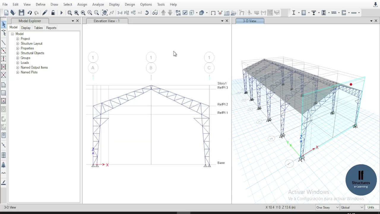Click the Draw Braces X icon
380x214 pixels.
(x=4, y=75)
